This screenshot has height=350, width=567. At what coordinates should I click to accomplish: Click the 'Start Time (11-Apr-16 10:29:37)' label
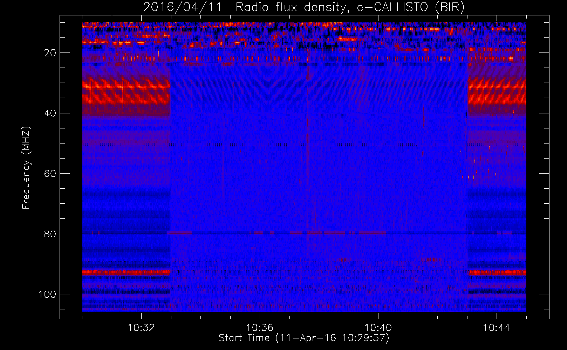click(304, 338)
